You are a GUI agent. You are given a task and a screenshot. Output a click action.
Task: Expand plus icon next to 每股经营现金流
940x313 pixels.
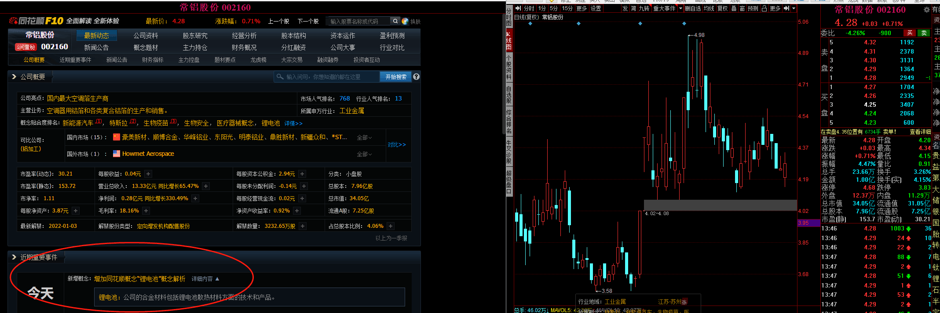point(302,198)
